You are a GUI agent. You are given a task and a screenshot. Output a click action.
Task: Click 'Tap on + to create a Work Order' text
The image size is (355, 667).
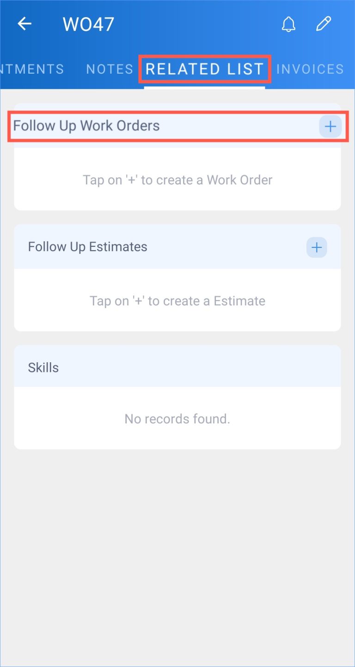pos(177,180)
